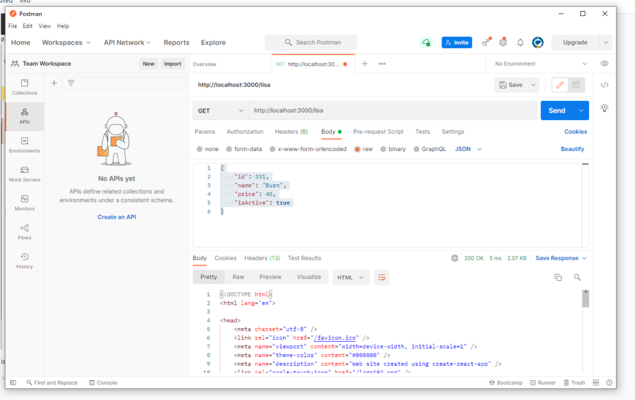Open the Cookies link in the request pane
Image resolution: width=635 pixels, height=400 pixels.
[x=575, y=132]
